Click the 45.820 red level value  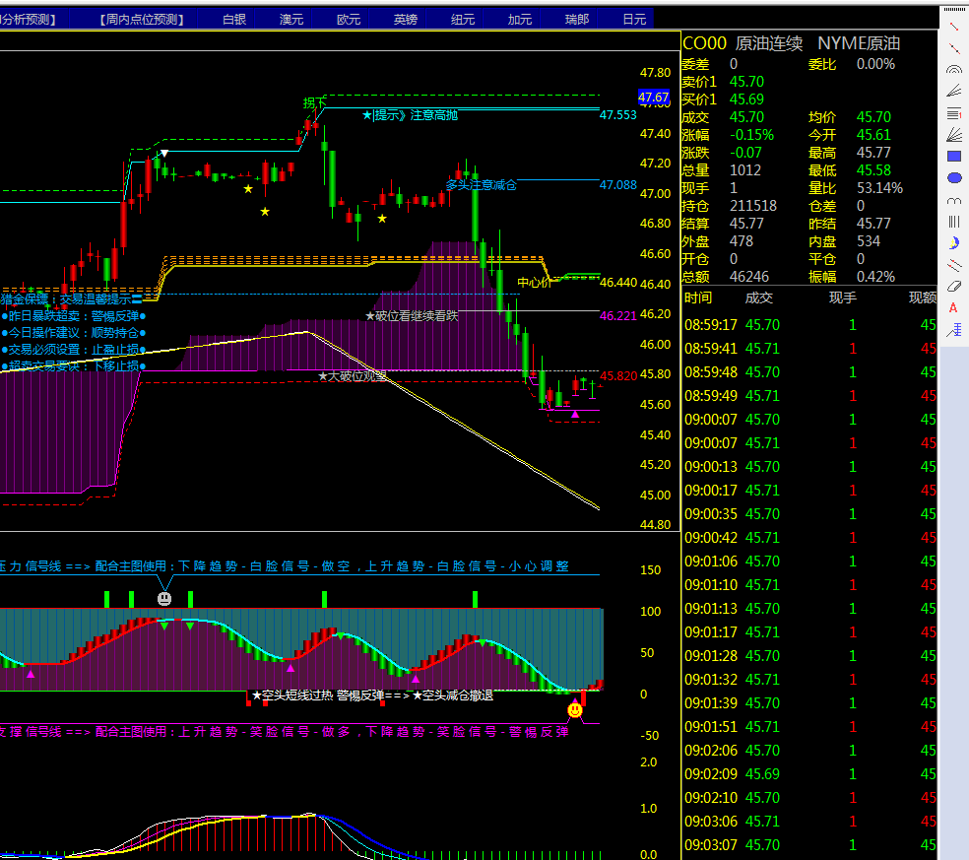pyautogui.click(x=618, y=376)
